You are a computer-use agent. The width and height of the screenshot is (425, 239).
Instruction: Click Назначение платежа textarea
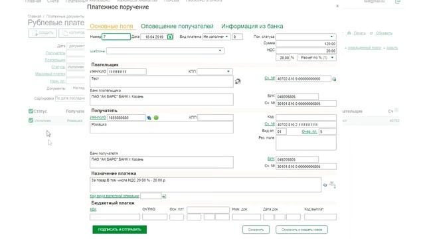click(205, 185)
